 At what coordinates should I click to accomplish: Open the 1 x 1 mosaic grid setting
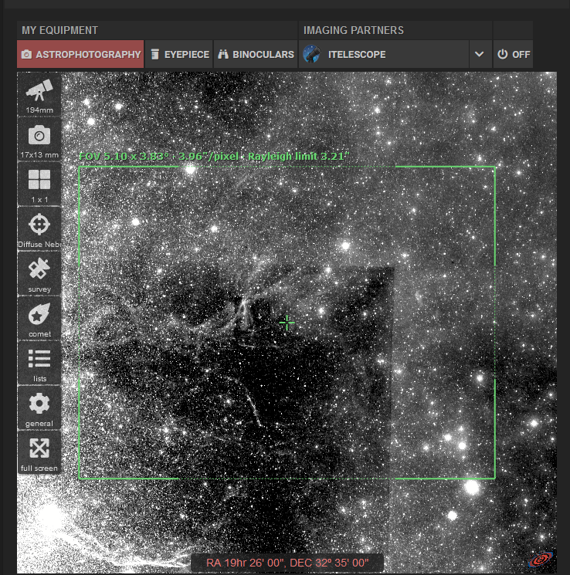(x=39, y=184)
